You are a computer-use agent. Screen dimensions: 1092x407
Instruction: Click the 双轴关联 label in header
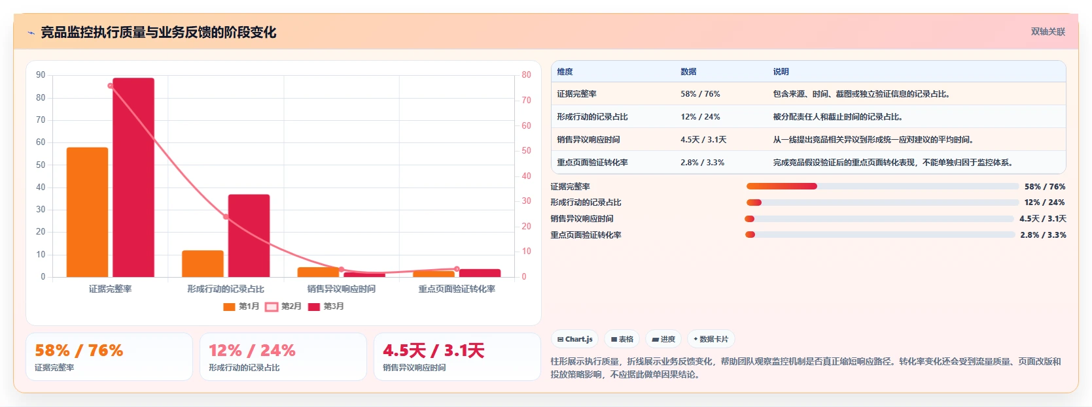tap(1048, 31)
